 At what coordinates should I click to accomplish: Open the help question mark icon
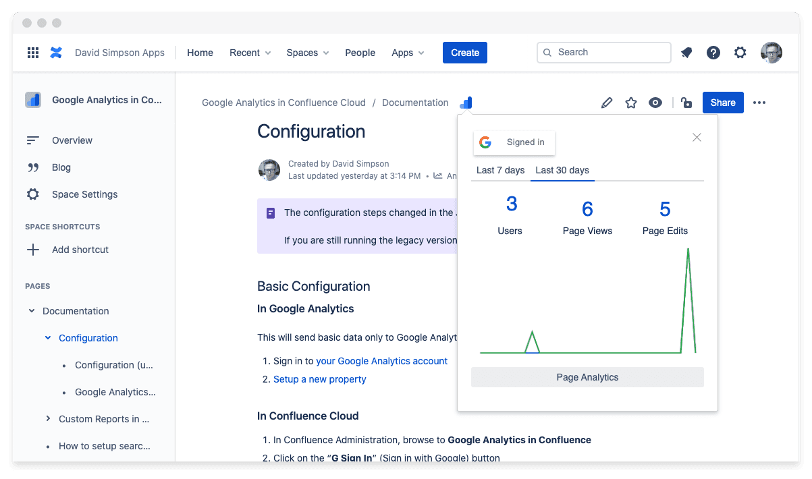click(713, 53)
